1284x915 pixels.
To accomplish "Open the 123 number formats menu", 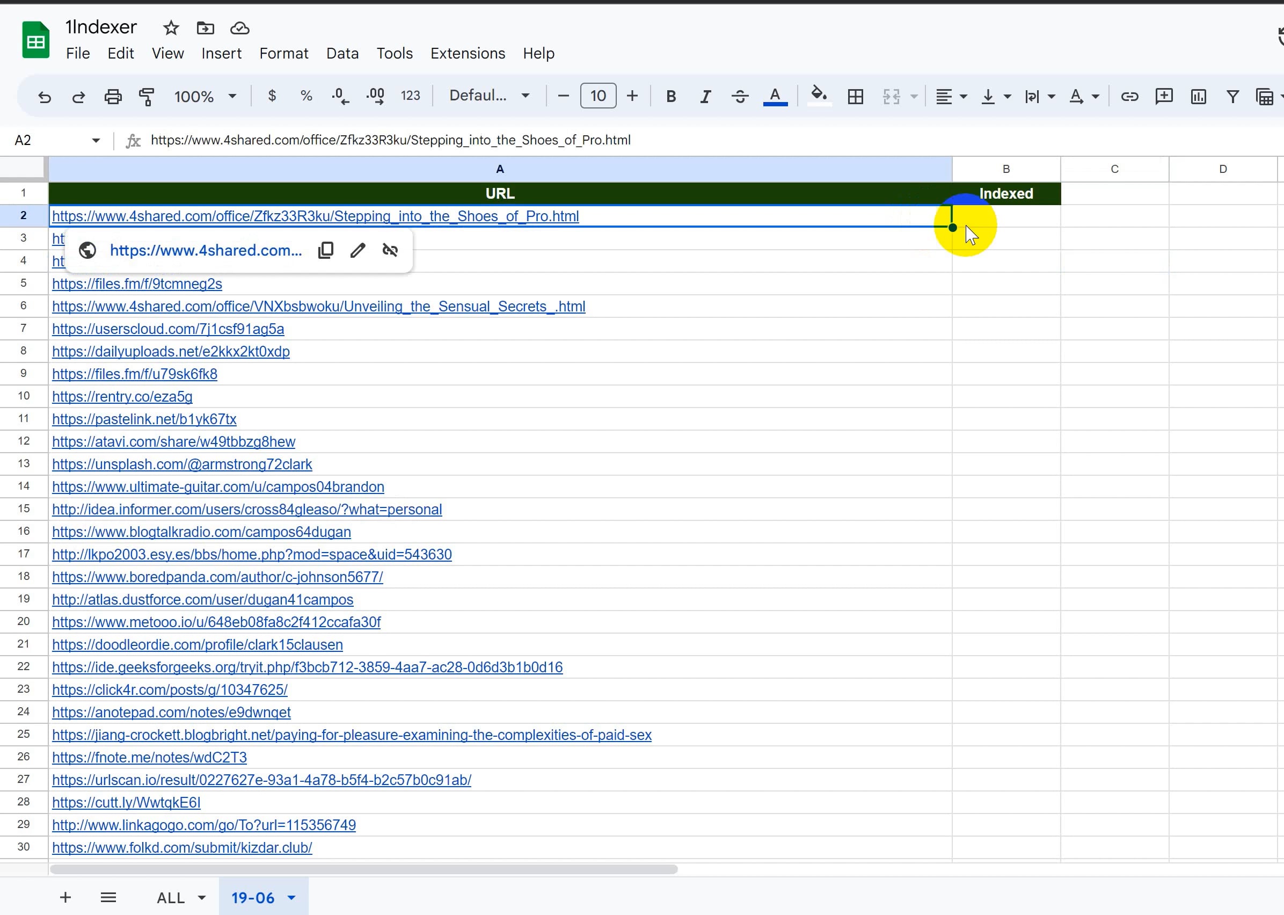I will [411, 96].
